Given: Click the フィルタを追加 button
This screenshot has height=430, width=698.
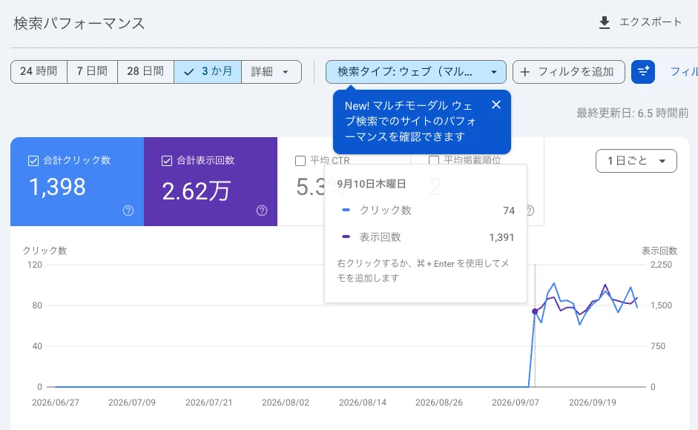Looking at the screenshot, I should tap(568, 72).
